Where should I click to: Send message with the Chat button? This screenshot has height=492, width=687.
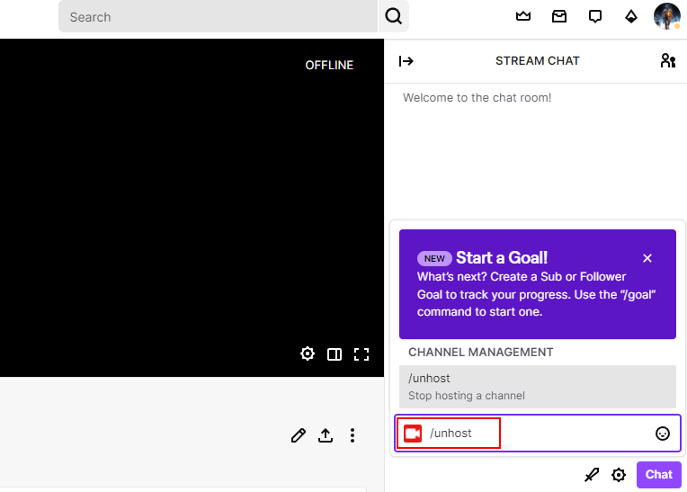[659, 475]
